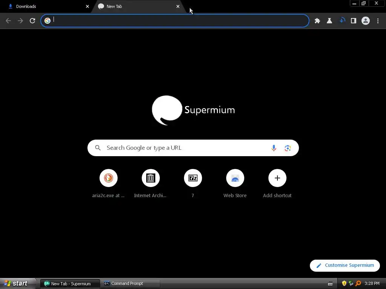
Task: Open the Extensions puzzle menu
Action: click(x=317, y=21)
